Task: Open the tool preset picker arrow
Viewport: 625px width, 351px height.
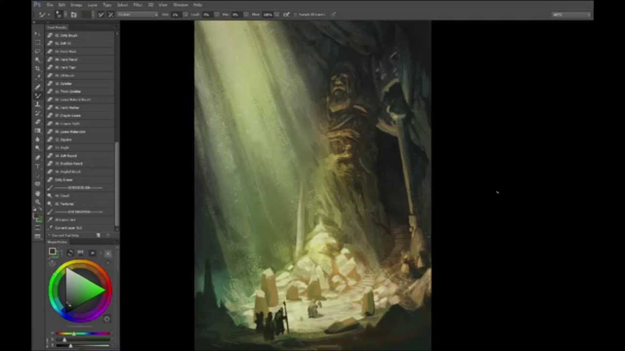Action: click(49, 15)
